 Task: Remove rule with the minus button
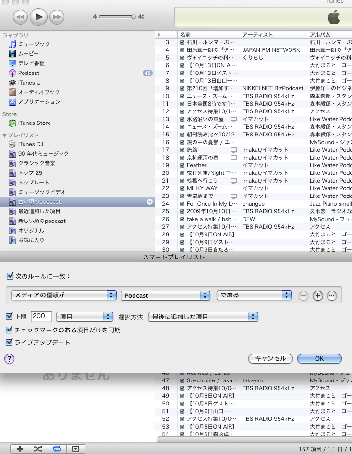coord(303,295)
